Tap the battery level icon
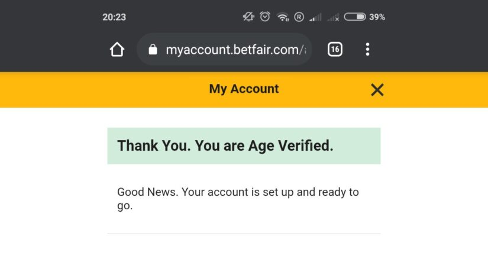 click(354, 17)
